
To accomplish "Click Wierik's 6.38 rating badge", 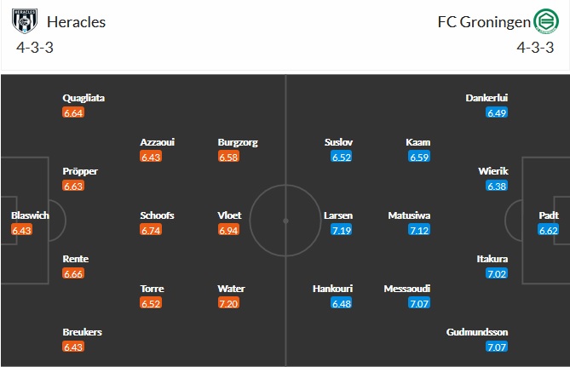I will click(x=497, y=186).
